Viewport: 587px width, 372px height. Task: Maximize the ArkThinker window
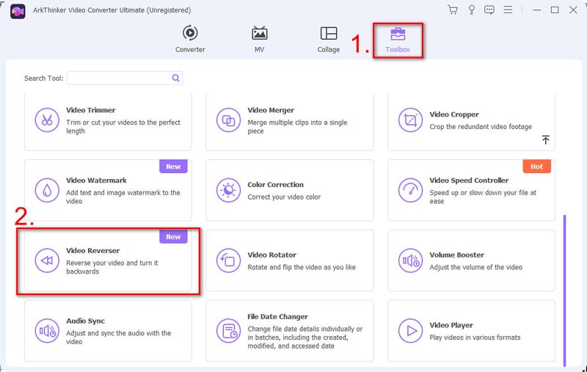(x=555, y=10)
